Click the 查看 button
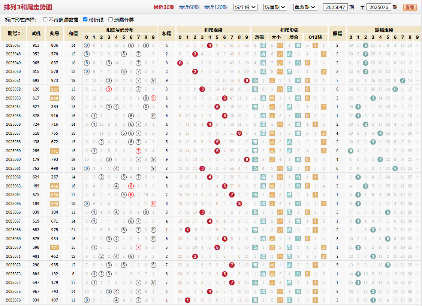Image resolution: width=422 pixels, height=306 pixels. pos(410,7)
